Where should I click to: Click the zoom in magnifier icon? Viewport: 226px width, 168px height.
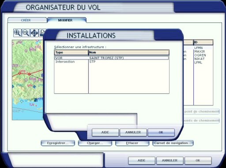point(17,33)
